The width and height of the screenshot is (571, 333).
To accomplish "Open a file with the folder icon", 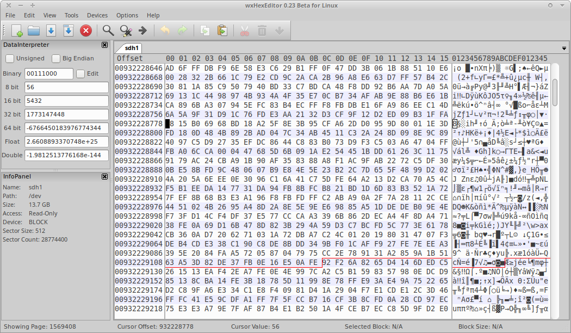I will tap(34, 30).
